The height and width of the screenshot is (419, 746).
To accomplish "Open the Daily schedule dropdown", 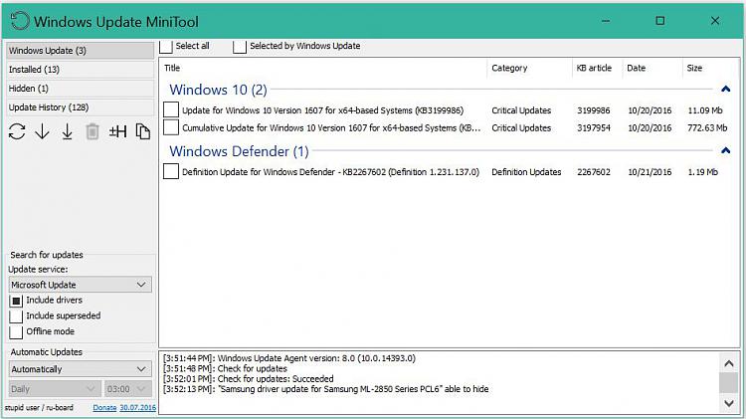I will click(55, 388).
